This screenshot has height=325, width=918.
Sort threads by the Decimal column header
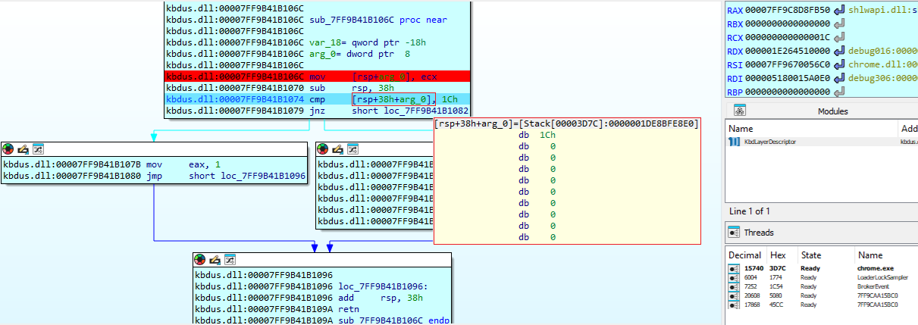click(x=744, y=255)
